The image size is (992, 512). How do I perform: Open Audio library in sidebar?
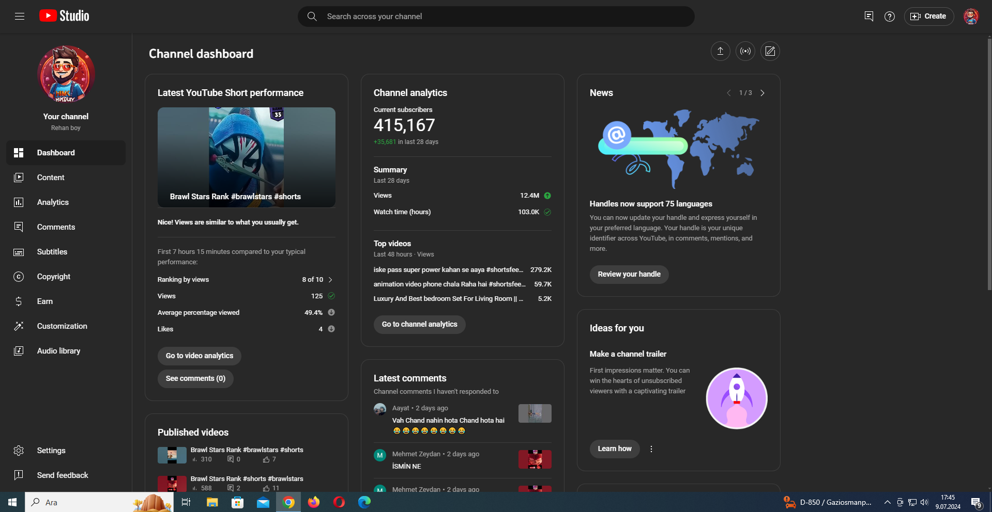66,351
